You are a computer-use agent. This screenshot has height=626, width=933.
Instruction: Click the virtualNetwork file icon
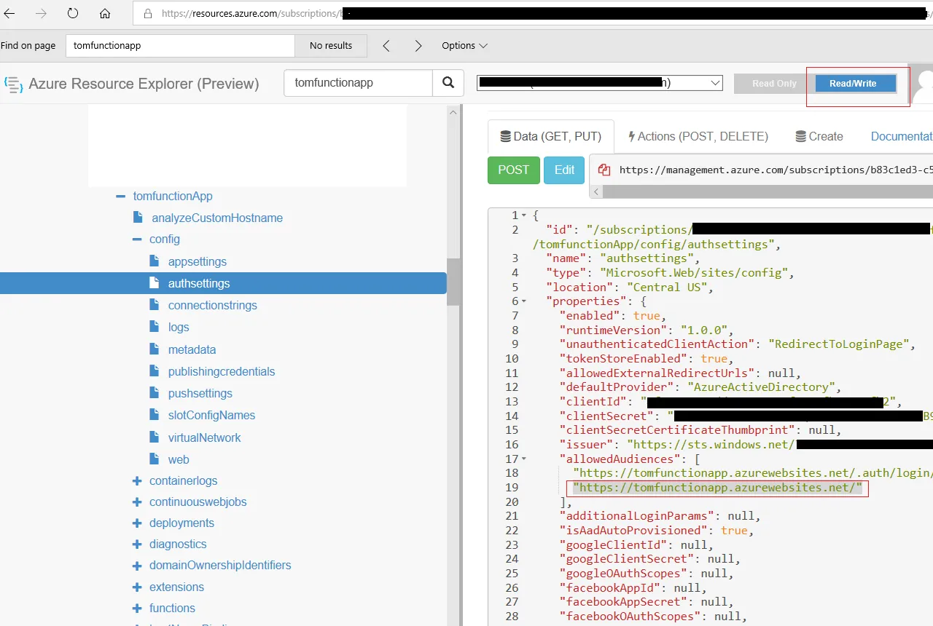(x=154, y=437)
